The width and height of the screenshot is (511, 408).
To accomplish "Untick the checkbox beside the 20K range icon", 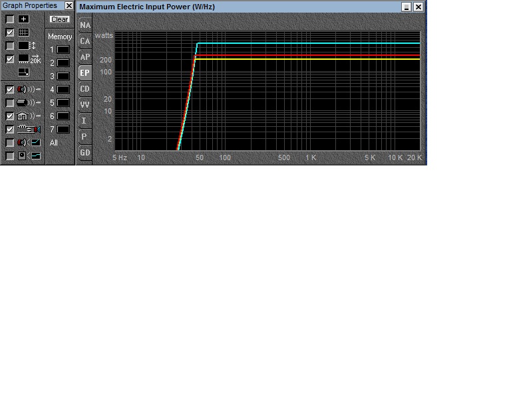I will 10,59.
